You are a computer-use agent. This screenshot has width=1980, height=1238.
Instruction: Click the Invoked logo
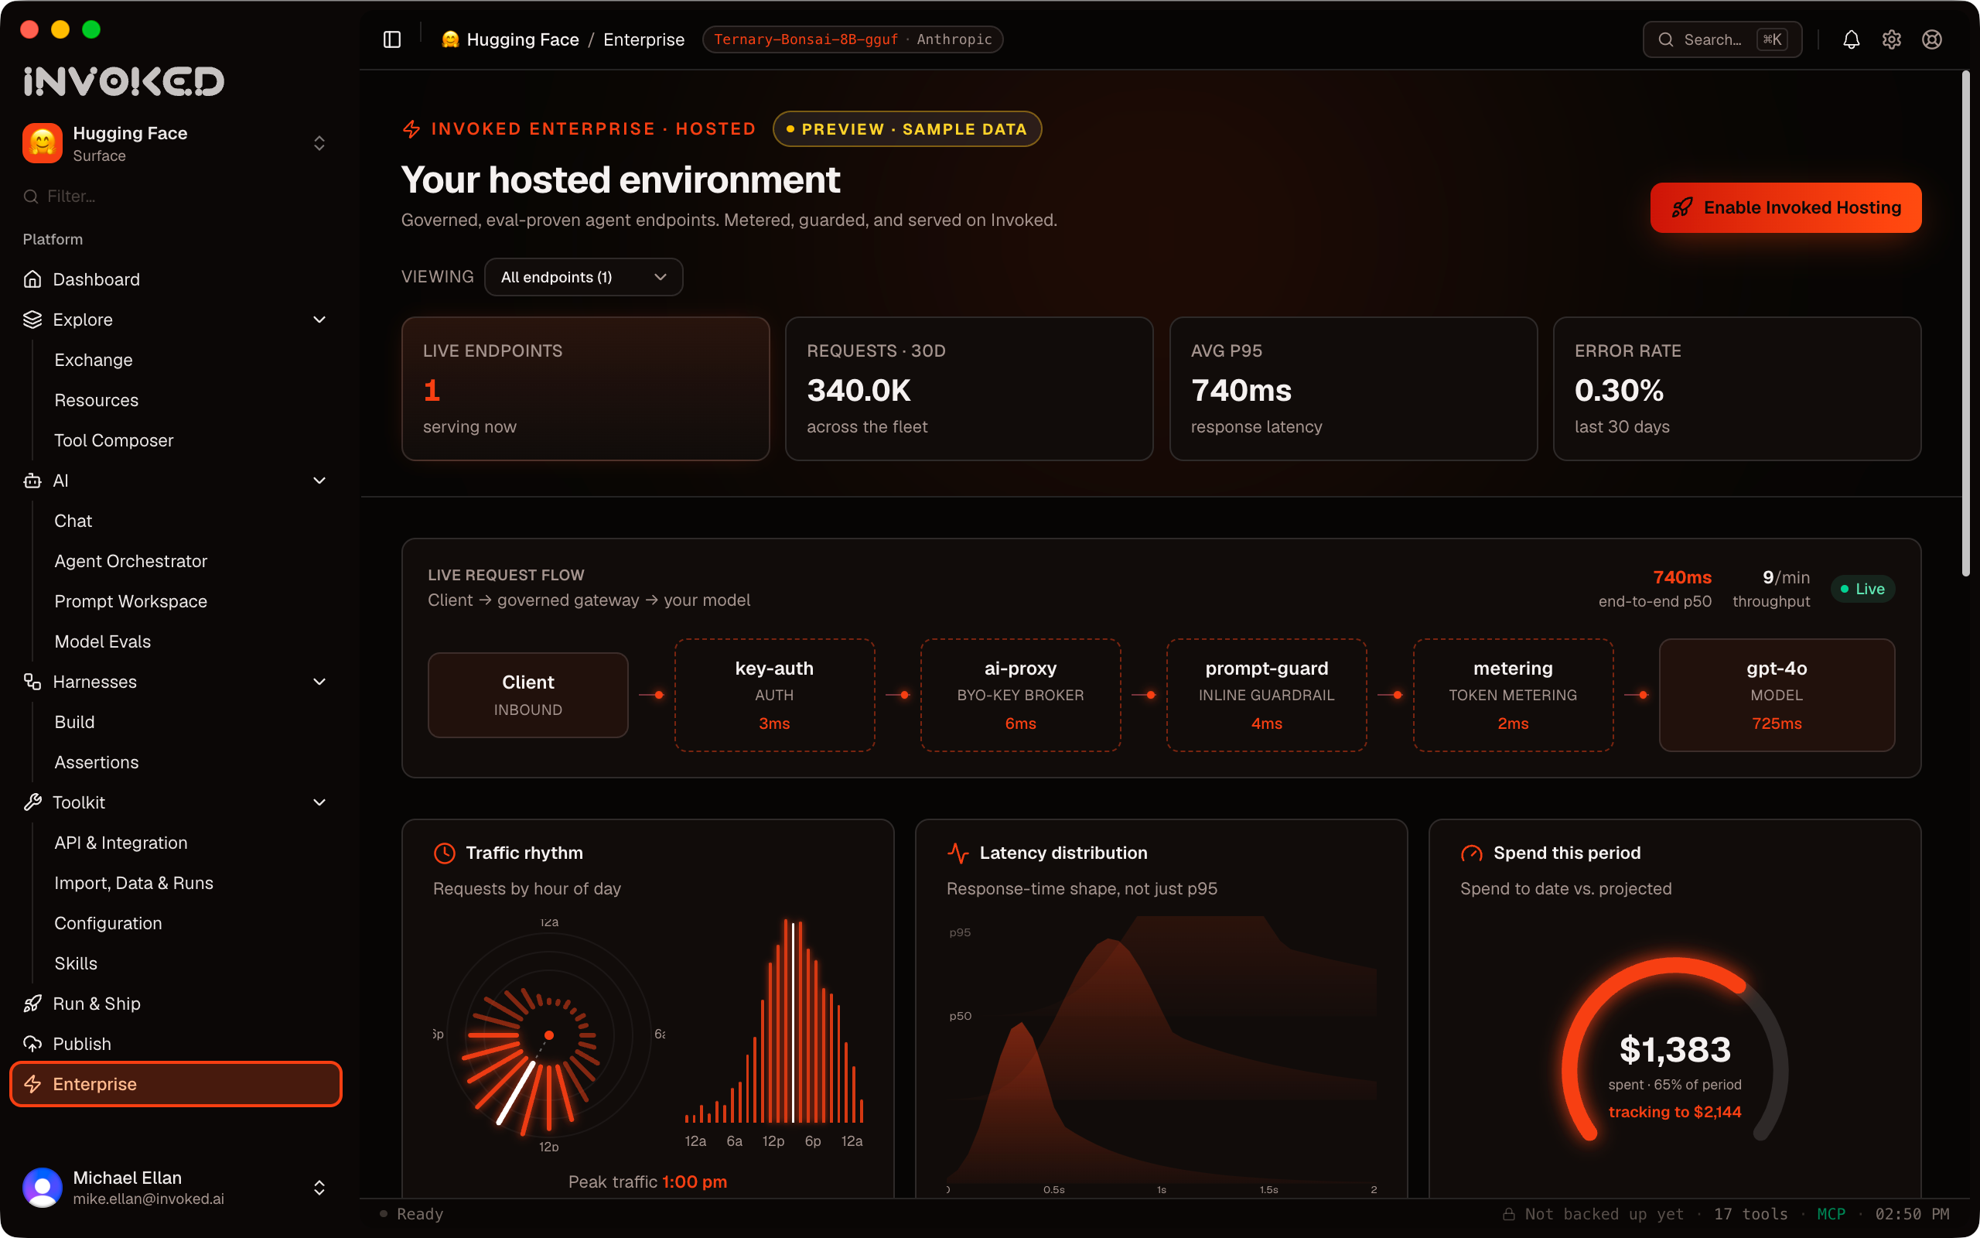point(124,81)
